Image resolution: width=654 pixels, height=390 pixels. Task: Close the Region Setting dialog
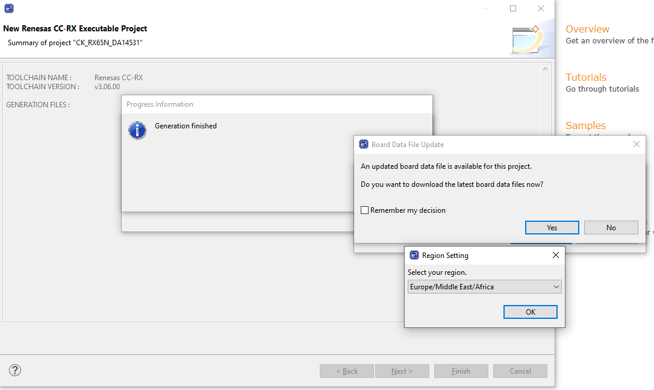pos(556,255)
